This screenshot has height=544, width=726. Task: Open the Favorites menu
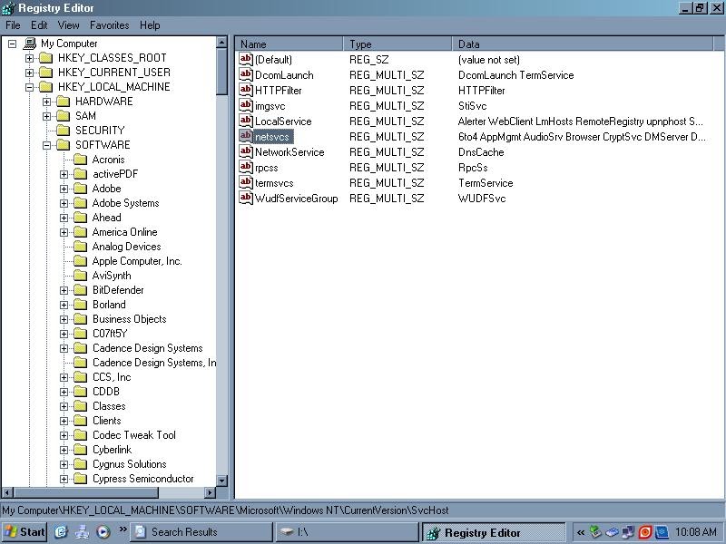pos(109,25)
